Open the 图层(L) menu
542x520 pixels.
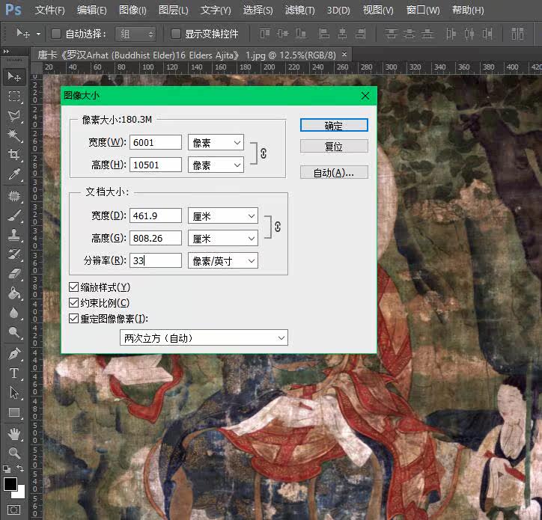pyautogui.click(x=173, y=10)
